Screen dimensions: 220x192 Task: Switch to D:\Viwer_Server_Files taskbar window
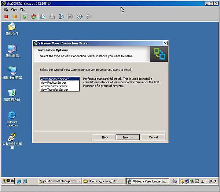[103, 181]
